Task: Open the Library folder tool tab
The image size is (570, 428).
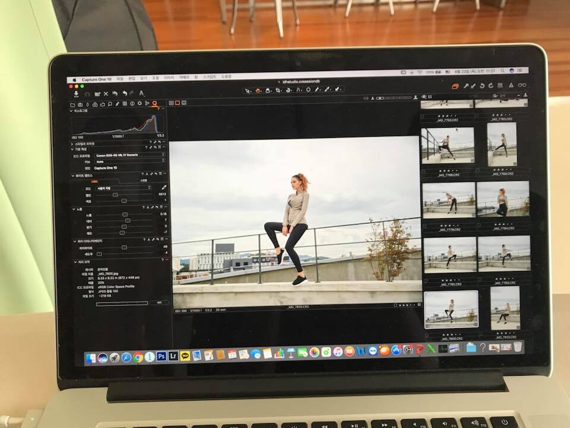Action: click(x=72, y=105)
